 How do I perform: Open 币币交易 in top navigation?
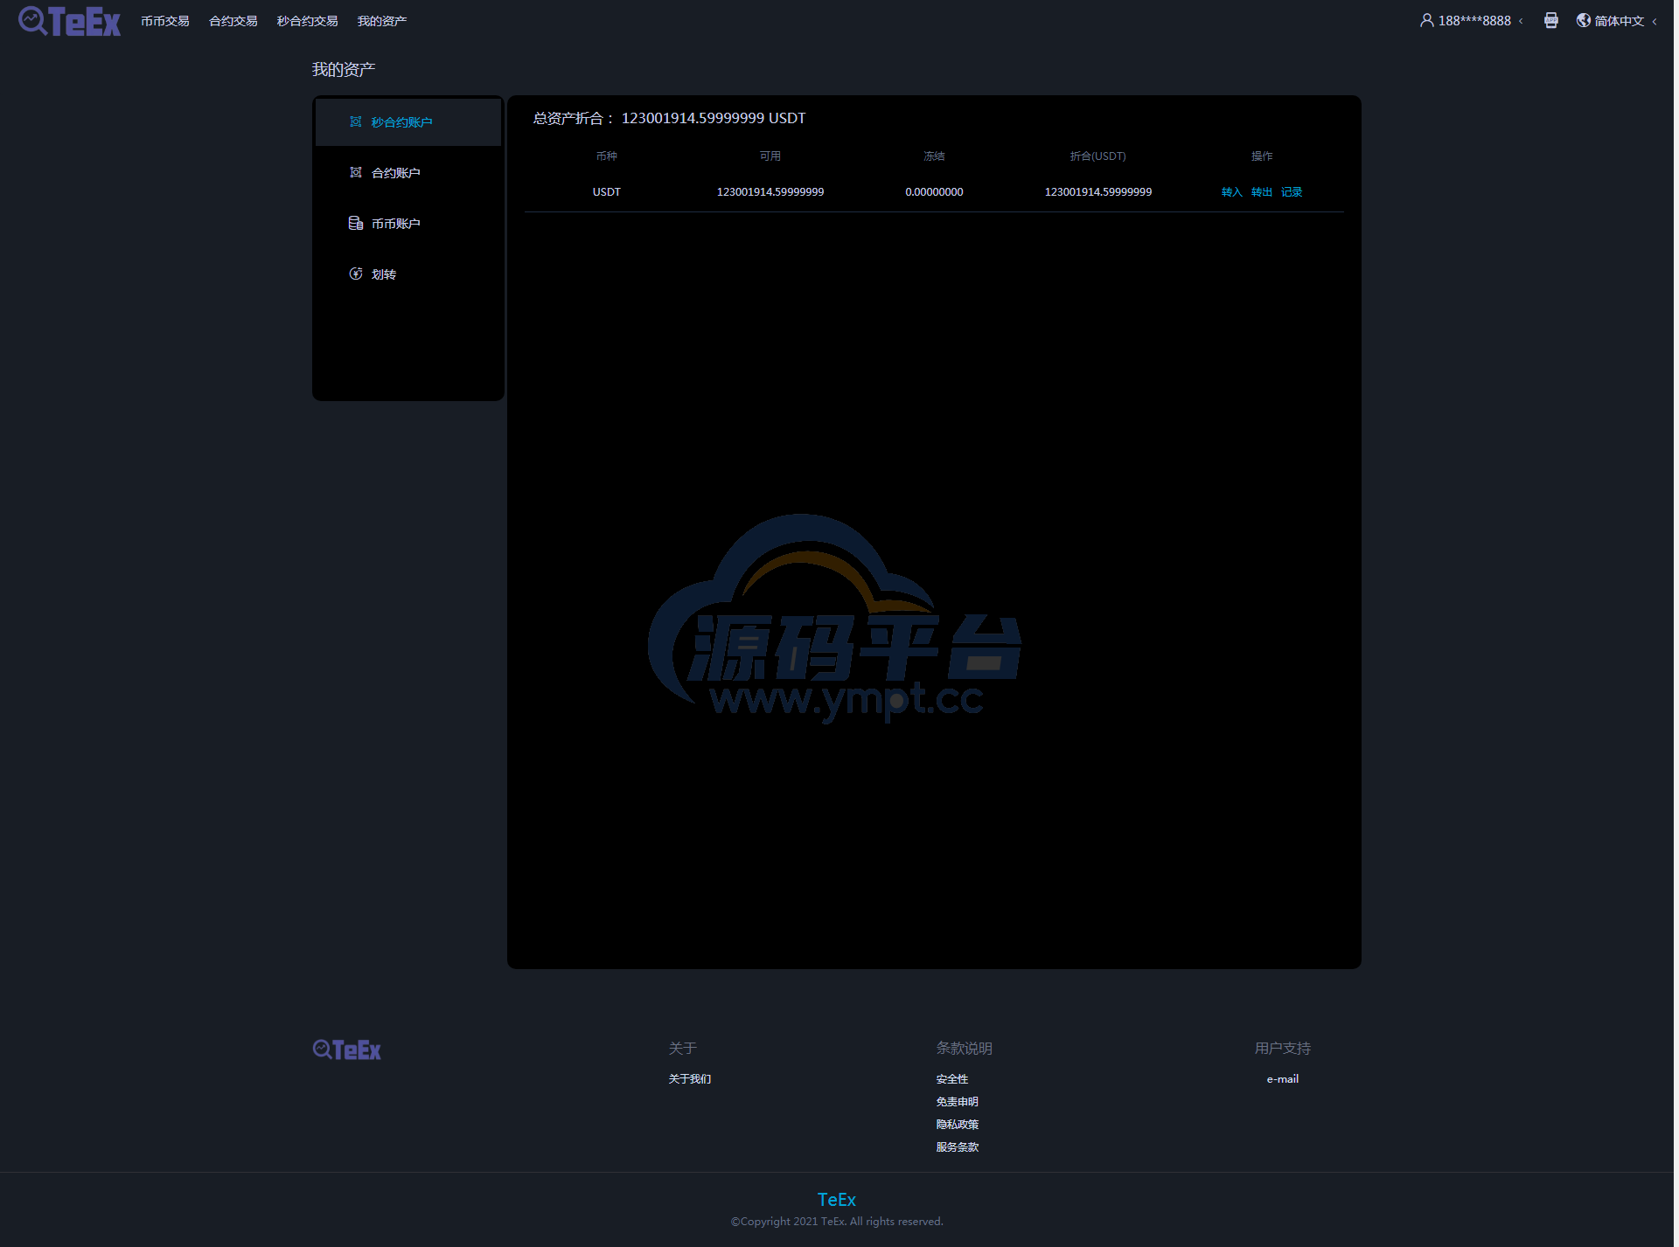pos(164,21)
